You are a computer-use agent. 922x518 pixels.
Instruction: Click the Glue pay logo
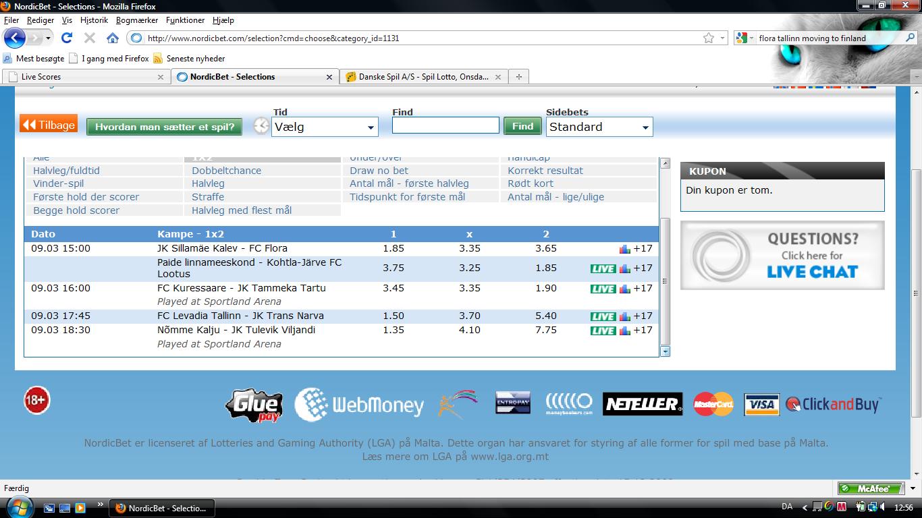pyautogui.click(x=254, y=405)
